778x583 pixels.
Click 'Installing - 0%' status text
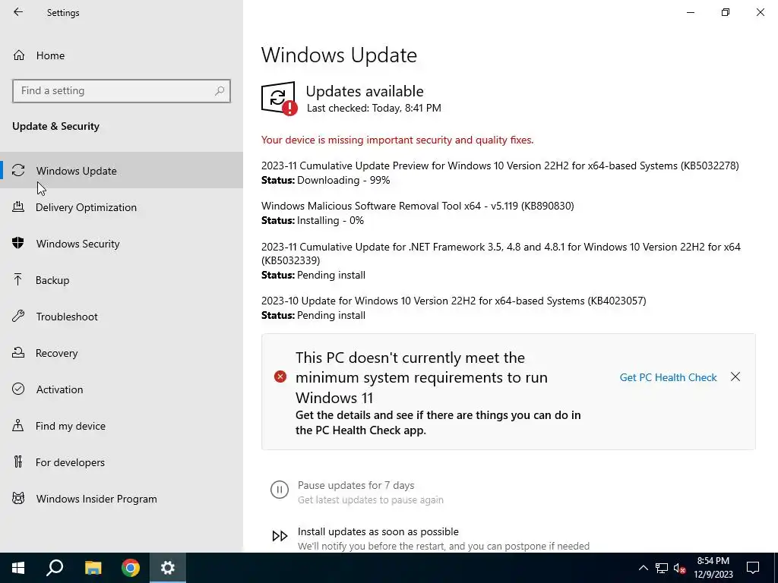coord(330,220)
